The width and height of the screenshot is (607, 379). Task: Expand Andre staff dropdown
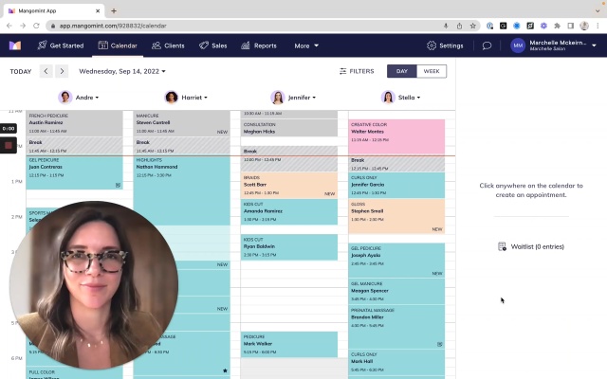(79, 98)
